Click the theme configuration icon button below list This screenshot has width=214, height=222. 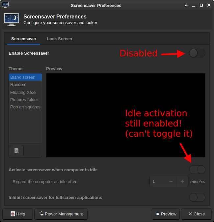click(16, 151)
